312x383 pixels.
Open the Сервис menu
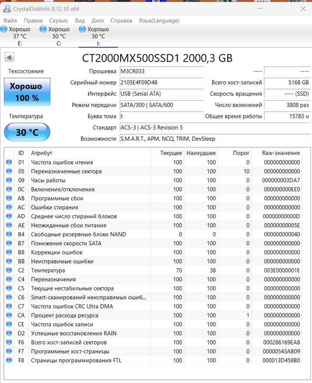pos(58,21)
